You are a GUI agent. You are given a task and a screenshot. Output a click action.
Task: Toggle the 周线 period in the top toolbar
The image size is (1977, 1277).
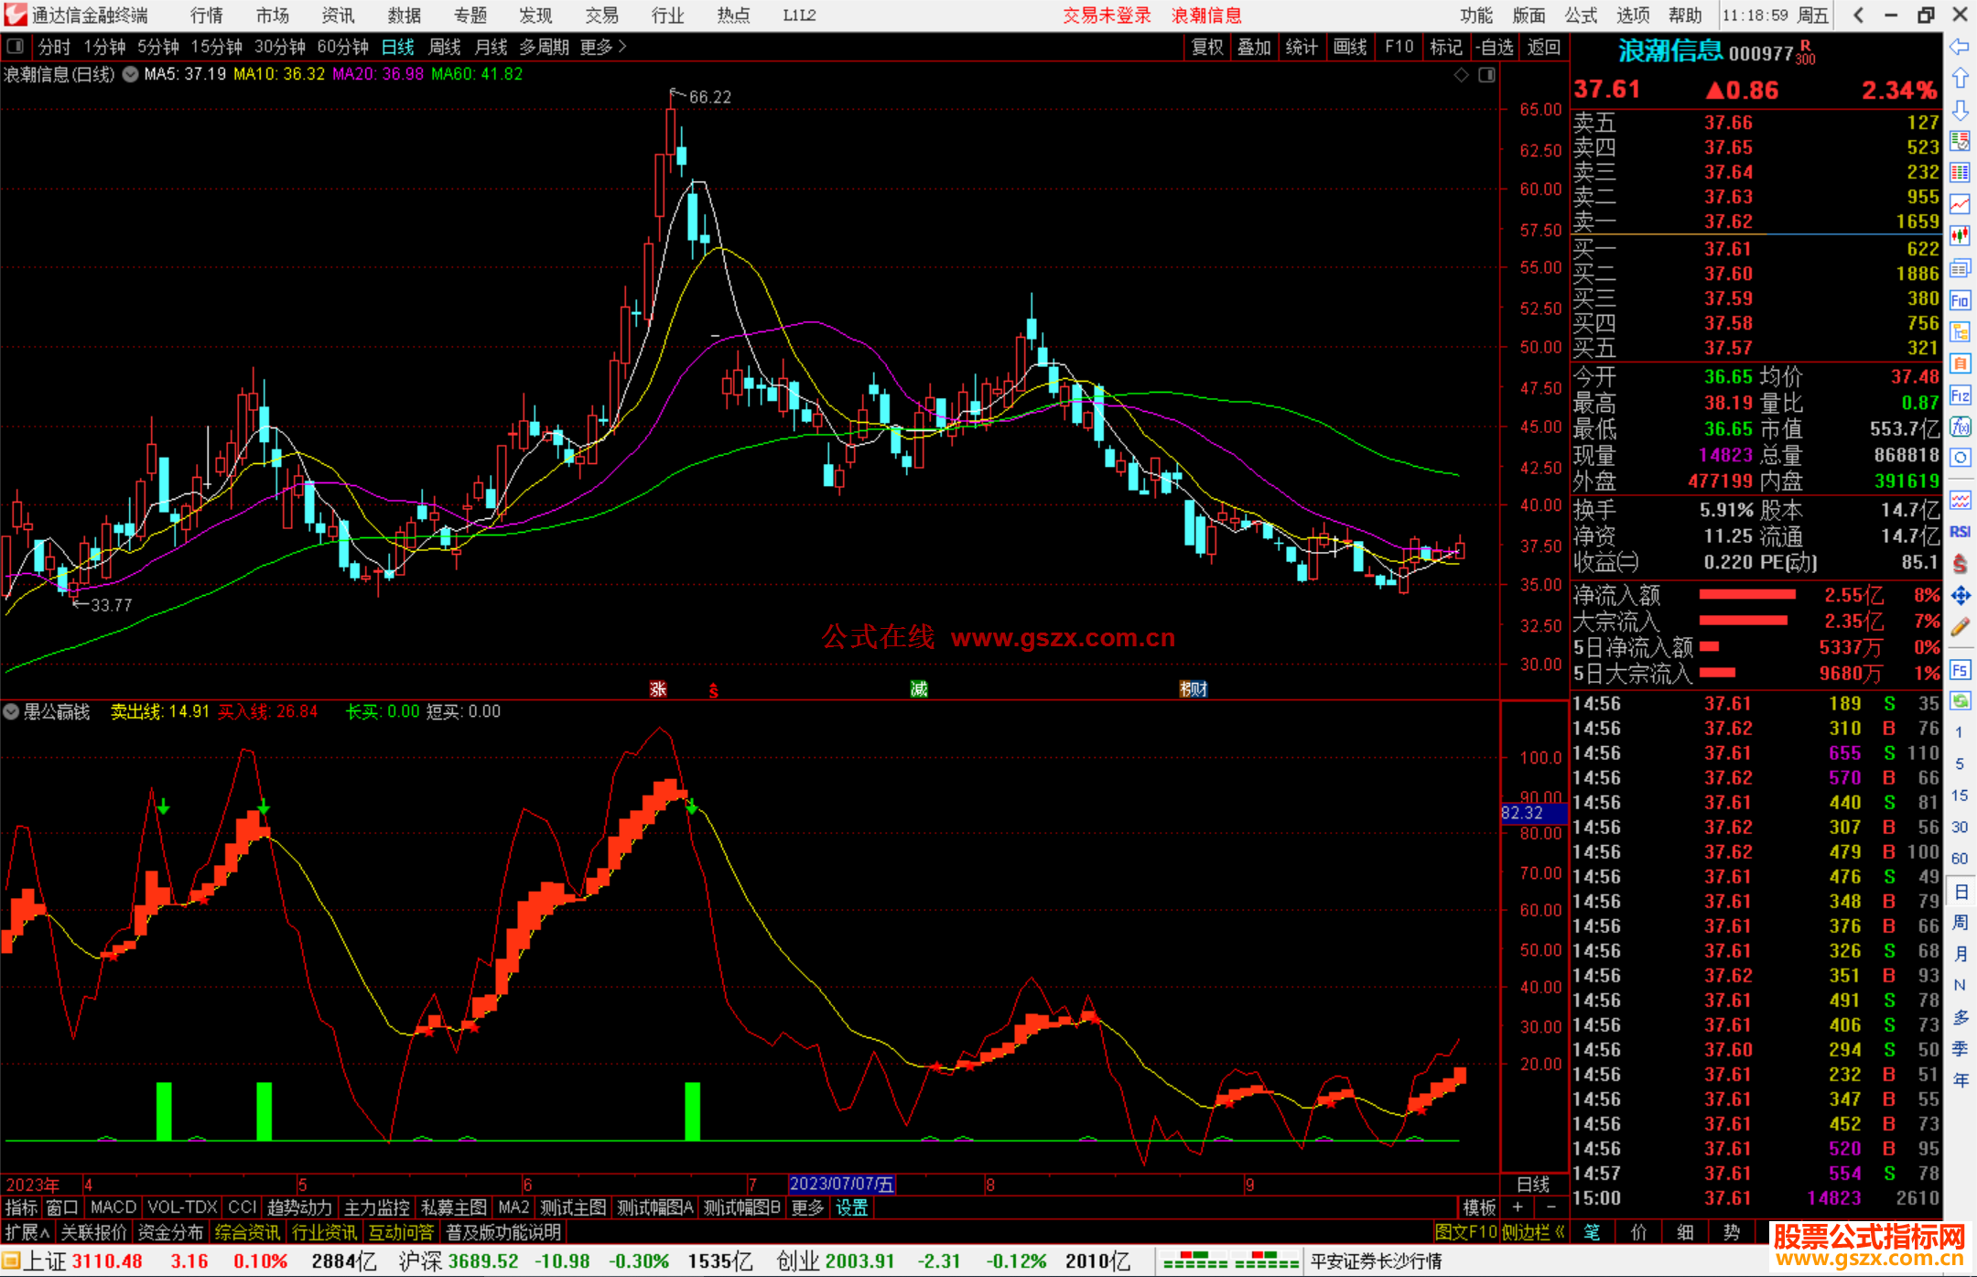coord(445,47)
